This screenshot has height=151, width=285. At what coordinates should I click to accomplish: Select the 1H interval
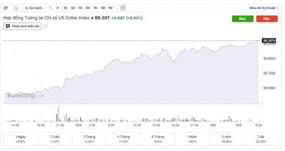[80, 8]
